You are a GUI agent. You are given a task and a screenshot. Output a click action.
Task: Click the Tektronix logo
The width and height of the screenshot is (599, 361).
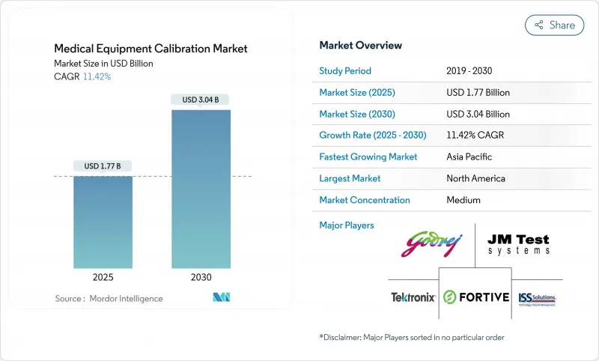click(x=413, y=297)
